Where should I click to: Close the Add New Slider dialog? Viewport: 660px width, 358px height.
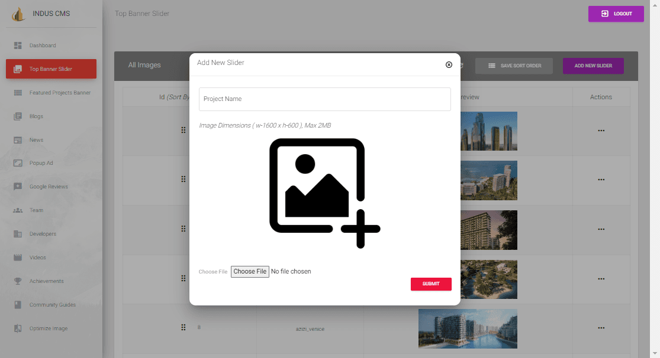click(x=449, y=64)
